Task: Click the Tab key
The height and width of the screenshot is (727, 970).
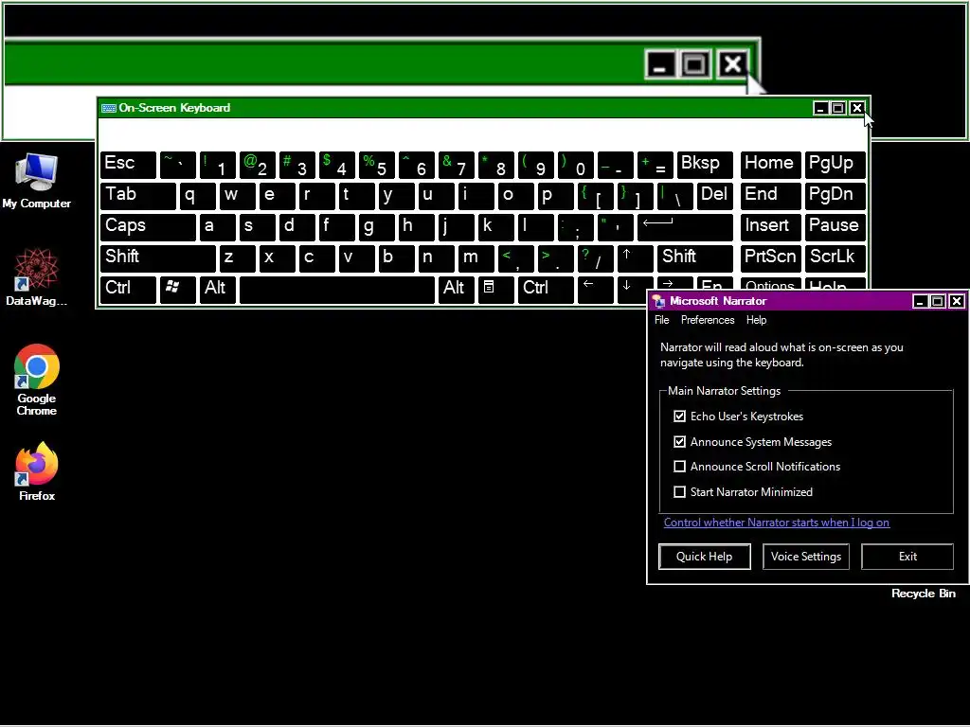Action: click(x=137, y=195)
